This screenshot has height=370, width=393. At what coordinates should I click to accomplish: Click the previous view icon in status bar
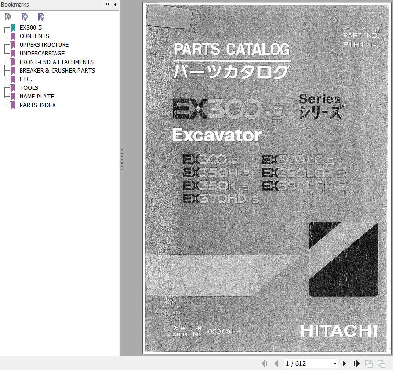pos(369,363)
